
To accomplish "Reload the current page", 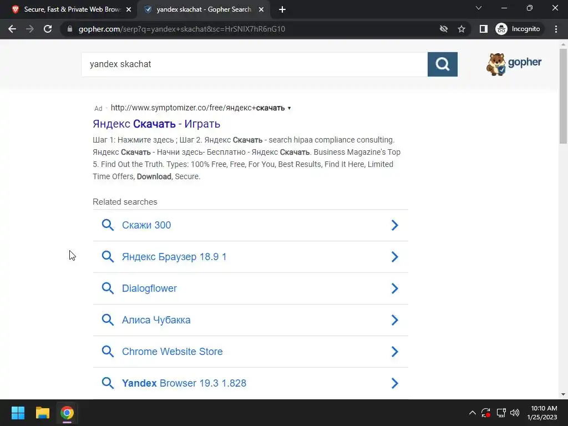I will pyautogui.click(x=48, y=29).
